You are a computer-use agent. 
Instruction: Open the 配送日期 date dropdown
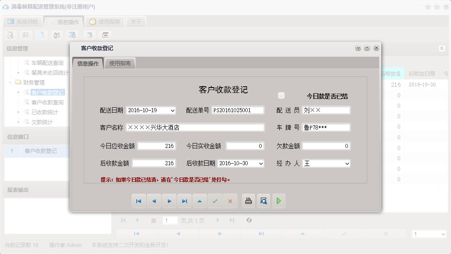(x=173, y=110)
